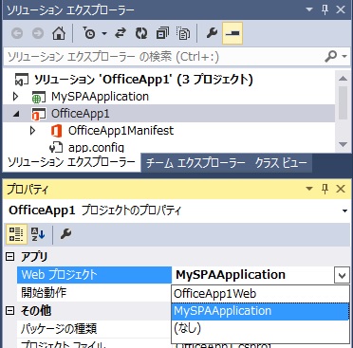
Task: Toggle Alphabetical sort in Properties toolbar
Action: click(38, 234)
